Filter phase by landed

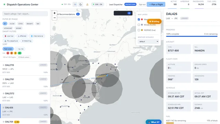(18, 28)
